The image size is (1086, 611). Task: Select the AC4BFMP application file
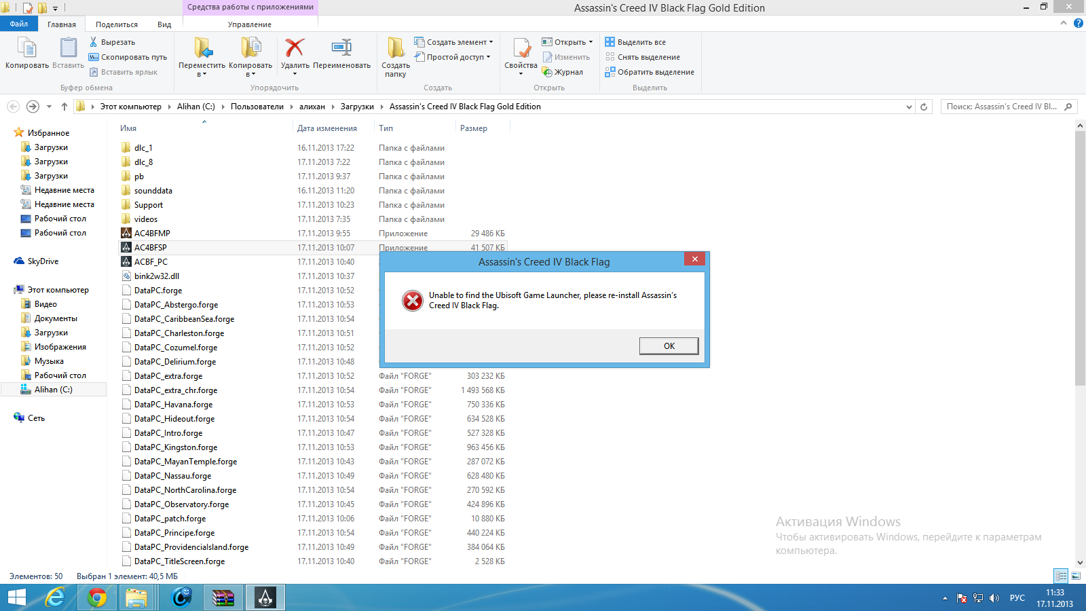(x=152, y=234)
